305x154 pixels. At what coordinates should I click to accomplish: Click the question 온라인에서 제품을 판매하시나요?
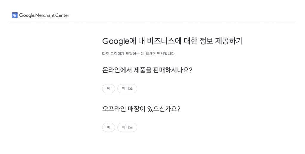pos(147,70)
